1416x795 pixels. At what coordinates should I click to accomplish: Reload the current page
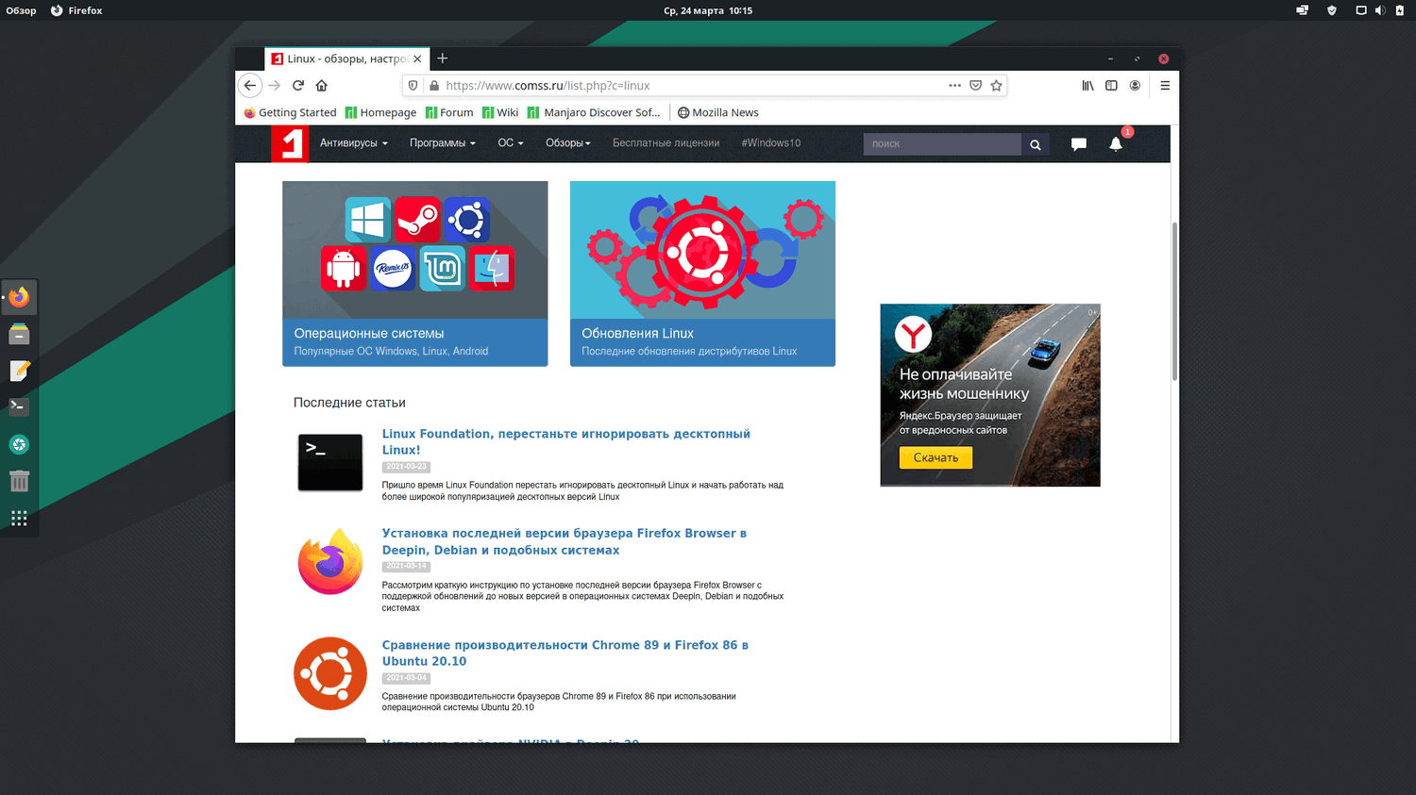[x=298, y=86]
